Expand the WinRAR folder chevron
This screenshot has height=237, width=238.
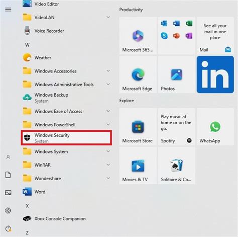pyautogui.click(x=108, y=165)
